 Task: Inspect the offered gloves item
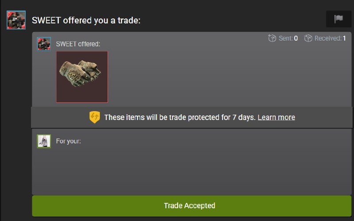(x=82, y=77)
